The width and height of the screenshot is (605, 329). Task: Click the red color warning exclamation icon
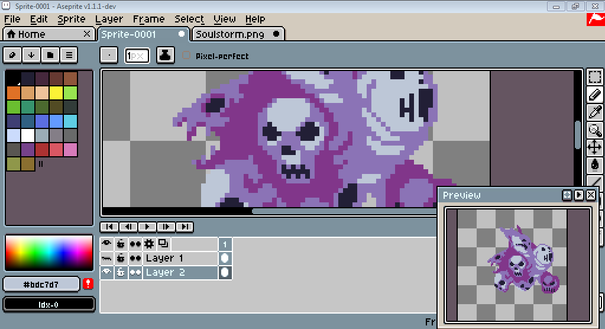(x=88, y=284)
